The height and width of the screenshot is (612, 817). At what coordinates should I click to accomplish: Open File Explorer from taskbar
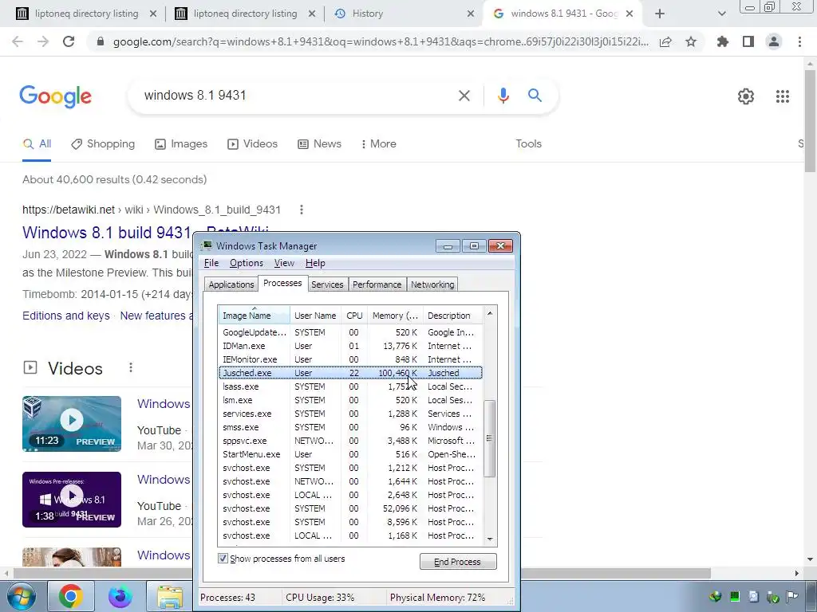[170, 597]
